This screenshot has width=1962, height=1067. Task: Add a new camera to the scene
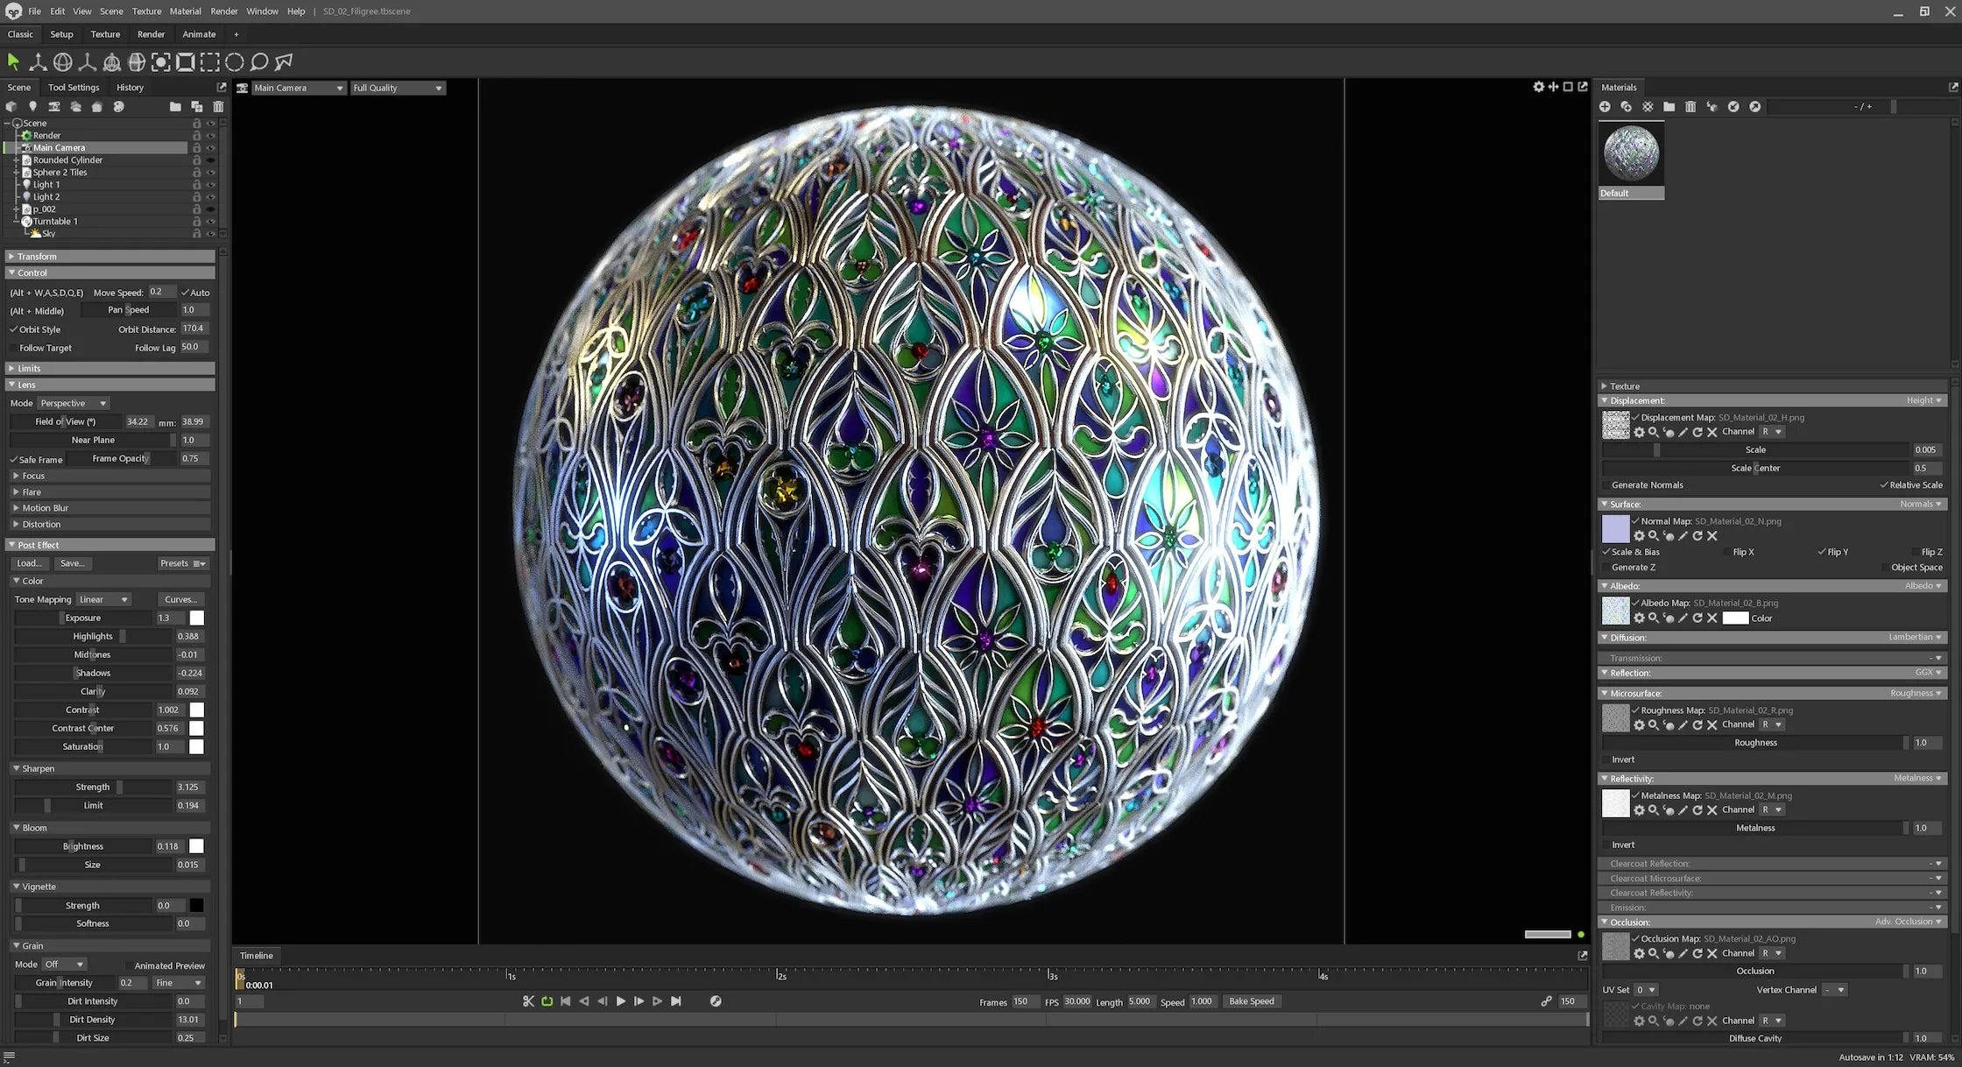[x=54, y=107]
